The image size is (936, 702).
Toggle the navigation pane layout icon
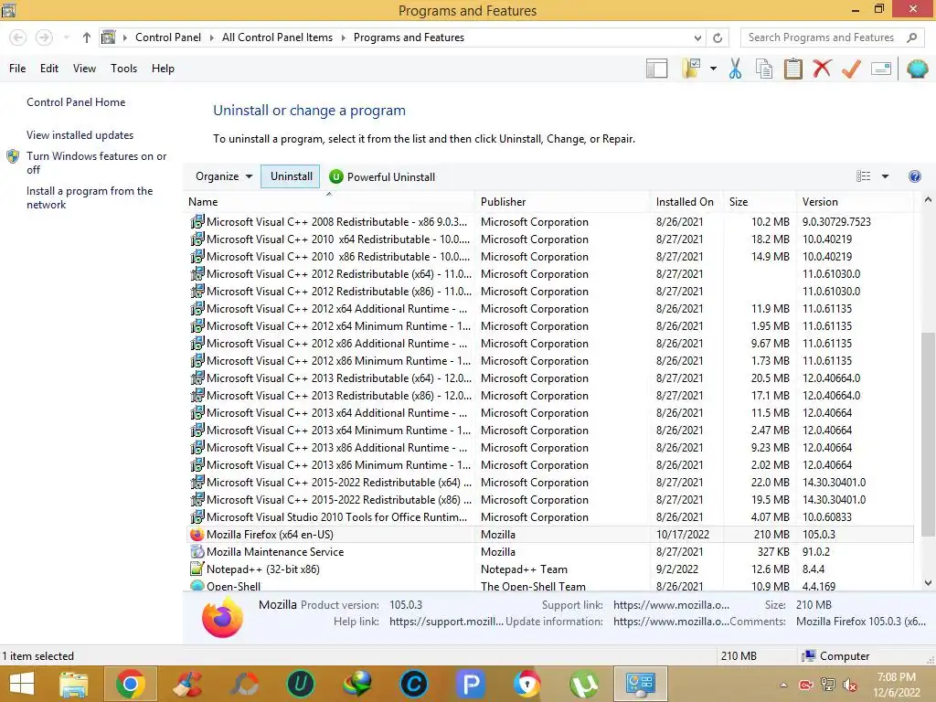coord(656,69)
